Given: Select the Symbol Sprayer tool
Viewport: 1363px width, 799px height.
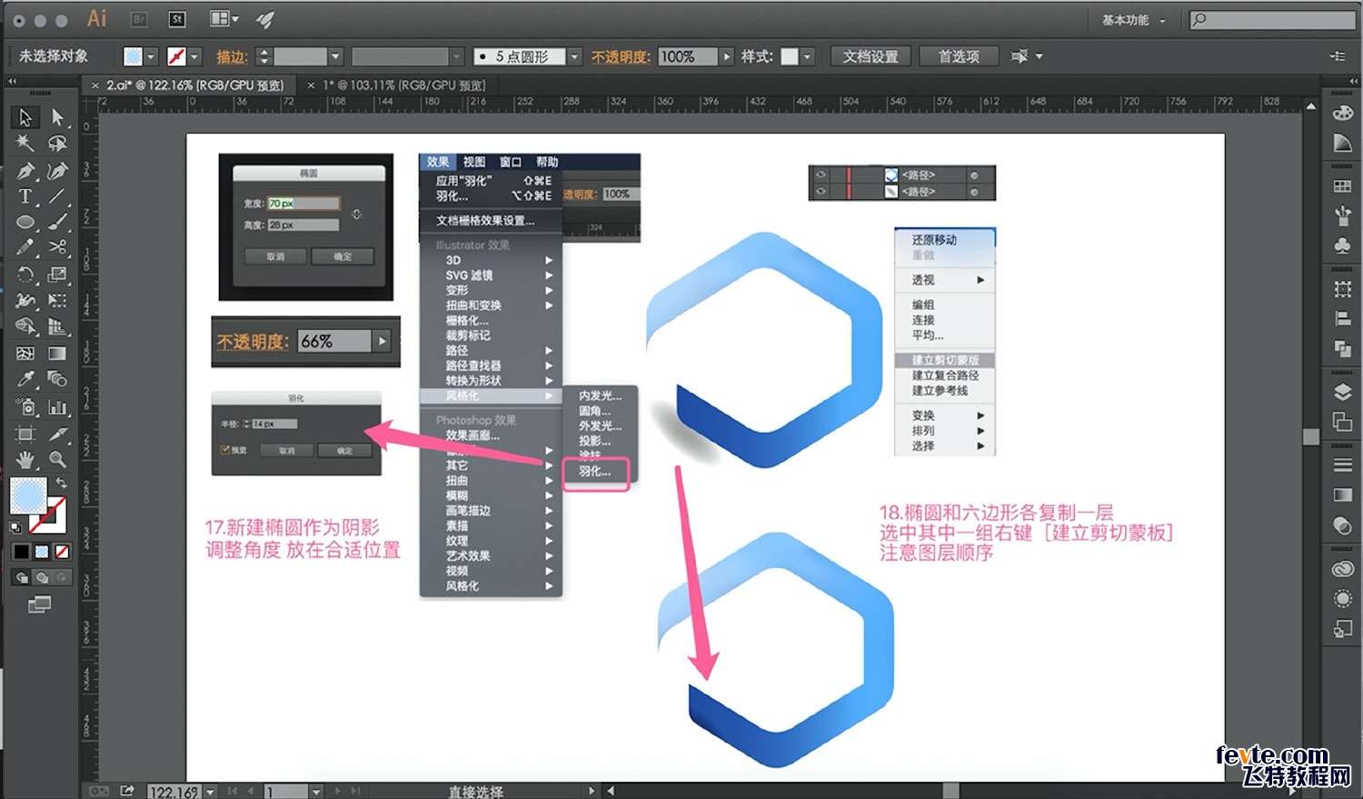Looking at the screenshot, I should (x=25, y=407).
